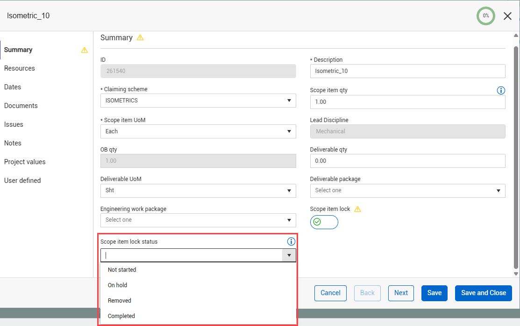Image resolution: width=520 pixels, height=326 pixels.
Task: Click the Isometric_10 dialog title
Action: click(28, 15)
